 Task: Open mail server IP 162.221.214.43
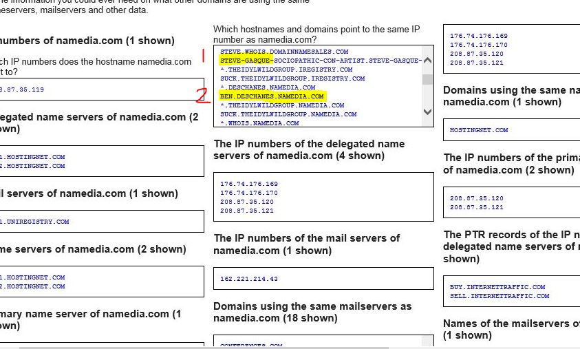click(x=249, y=279)
